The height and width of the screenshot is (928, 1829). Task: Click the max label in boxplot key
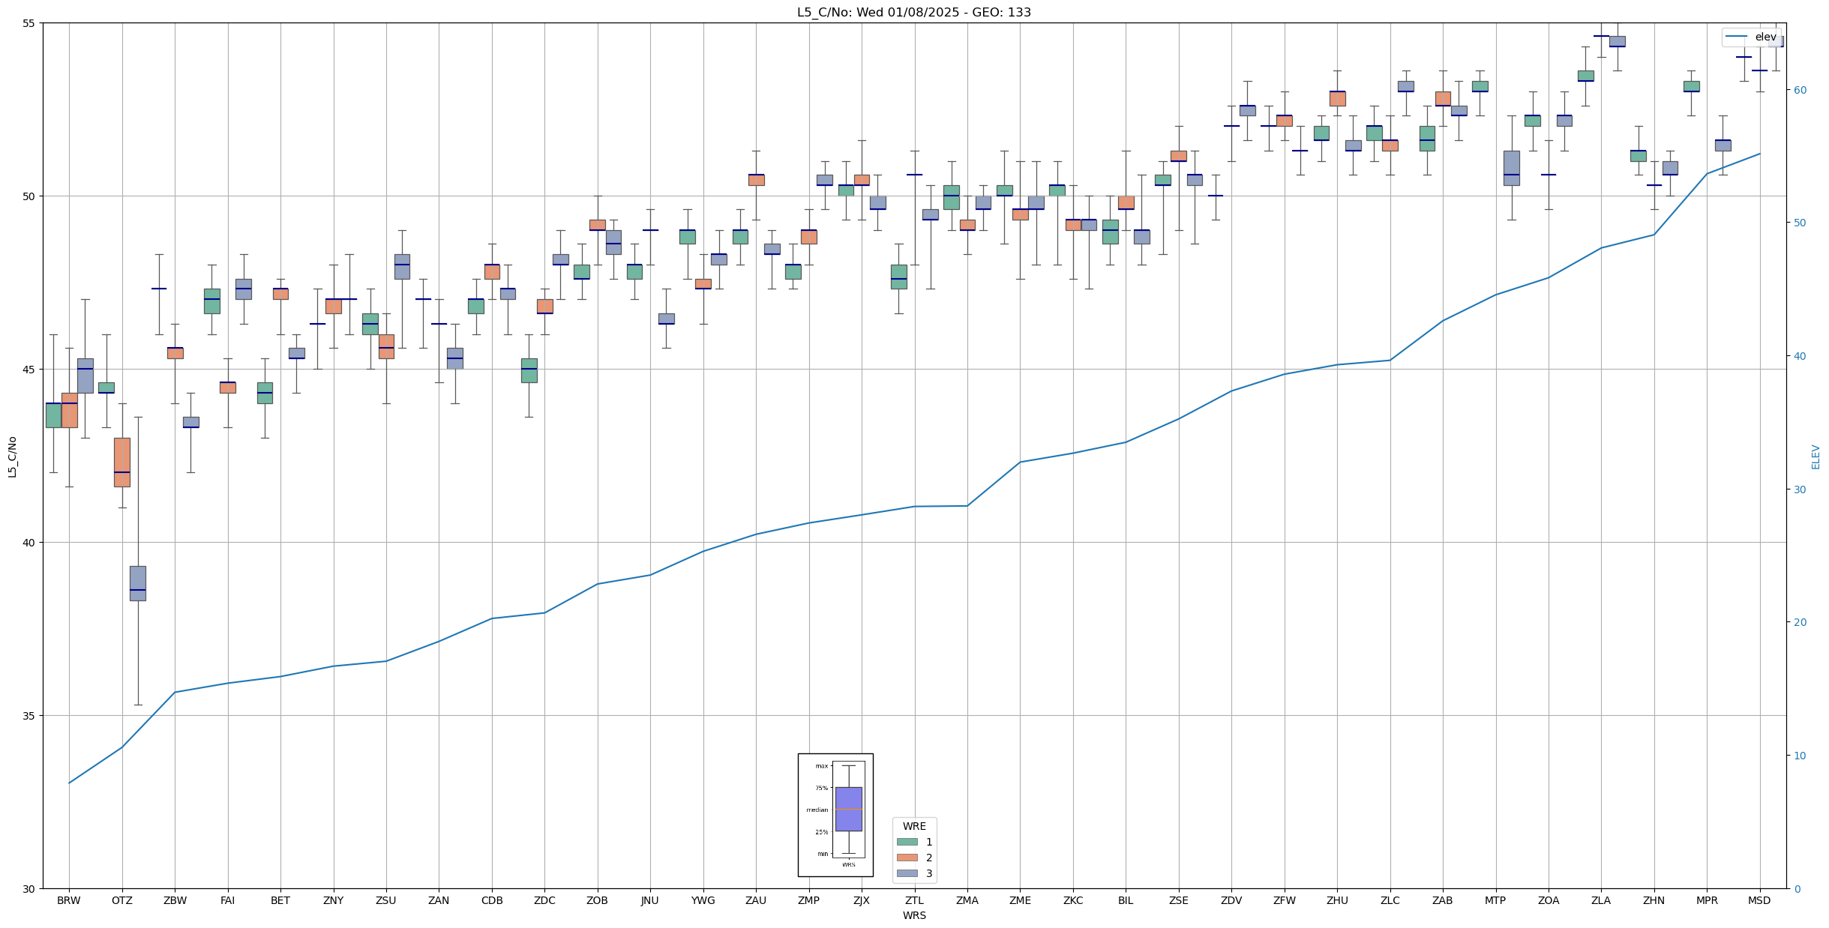tap(822, 766)
